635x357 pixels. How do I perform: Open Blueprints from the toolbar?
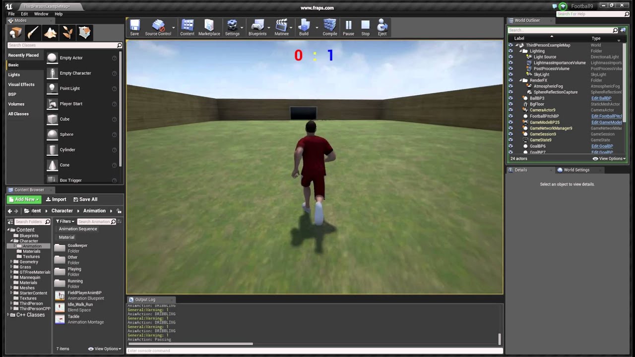click(x=257, y=27)
